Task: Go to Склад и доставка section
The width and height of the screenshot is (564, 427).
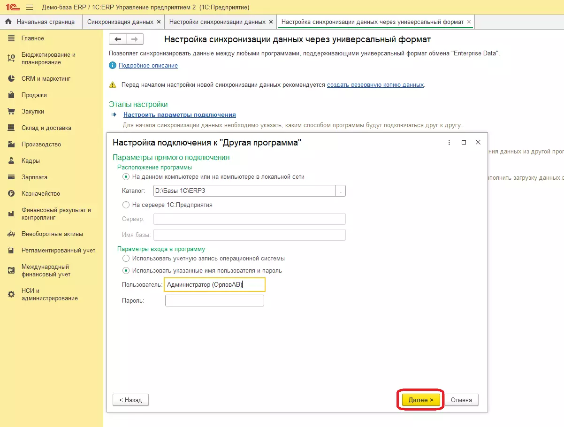Action: coord(46,128)
